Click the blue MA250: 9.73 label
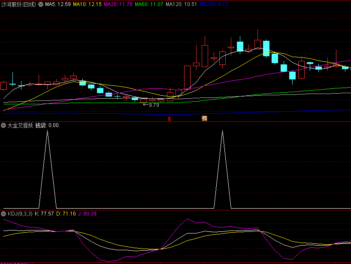The width and height of the screenshot is (351, 264). (x=214, y=4)
